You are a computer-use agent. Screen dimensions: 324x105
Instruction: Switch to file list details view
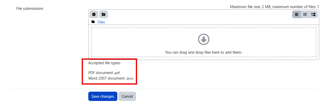305,14
